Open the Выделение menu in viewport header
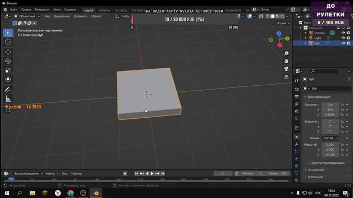This screenshot has width=353, height=198. coord(62,16)
